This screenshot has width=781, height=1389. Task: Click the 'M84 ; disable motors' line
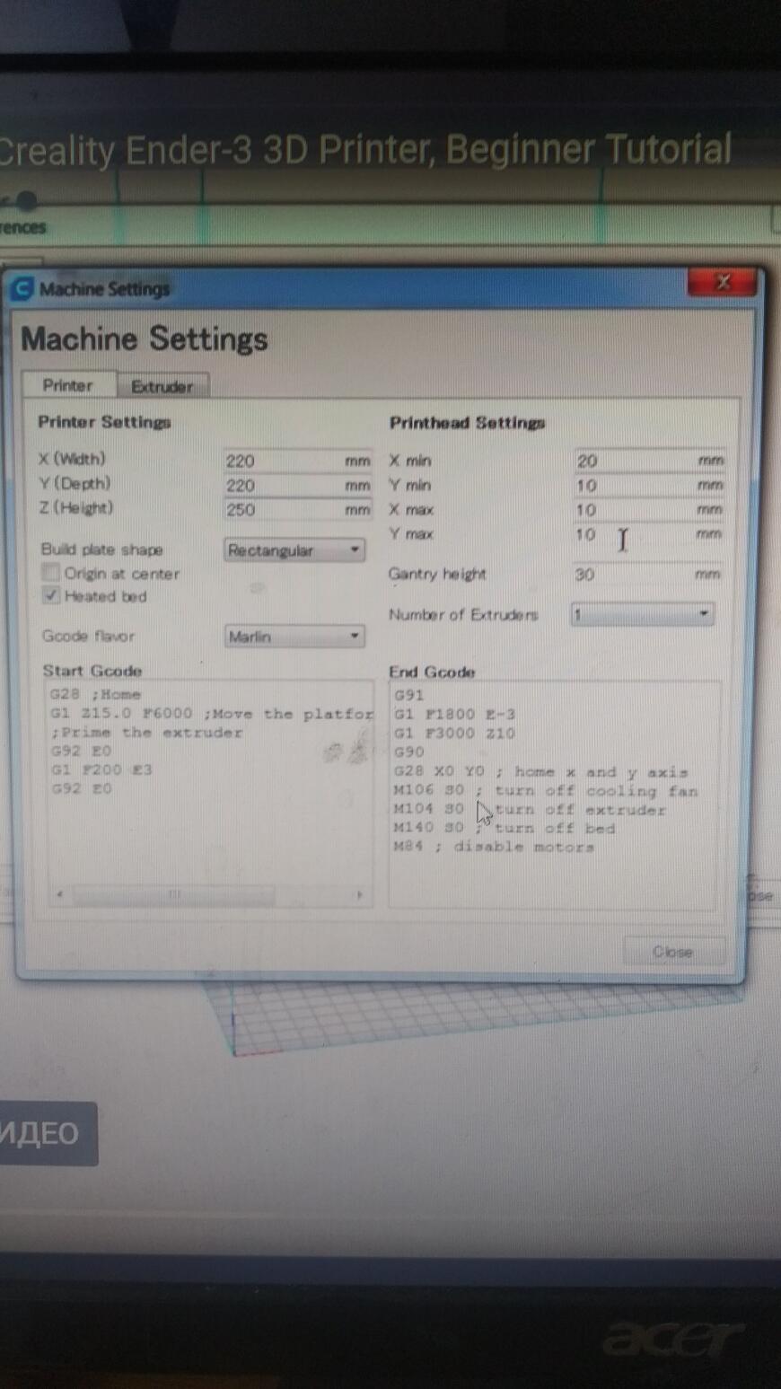point(493,847)
